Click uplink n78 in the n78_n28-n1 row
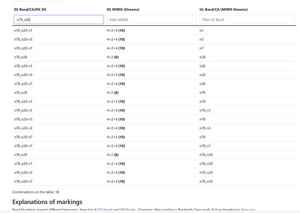The width and height of the screenshot is (300, 213). pos(203,102)
